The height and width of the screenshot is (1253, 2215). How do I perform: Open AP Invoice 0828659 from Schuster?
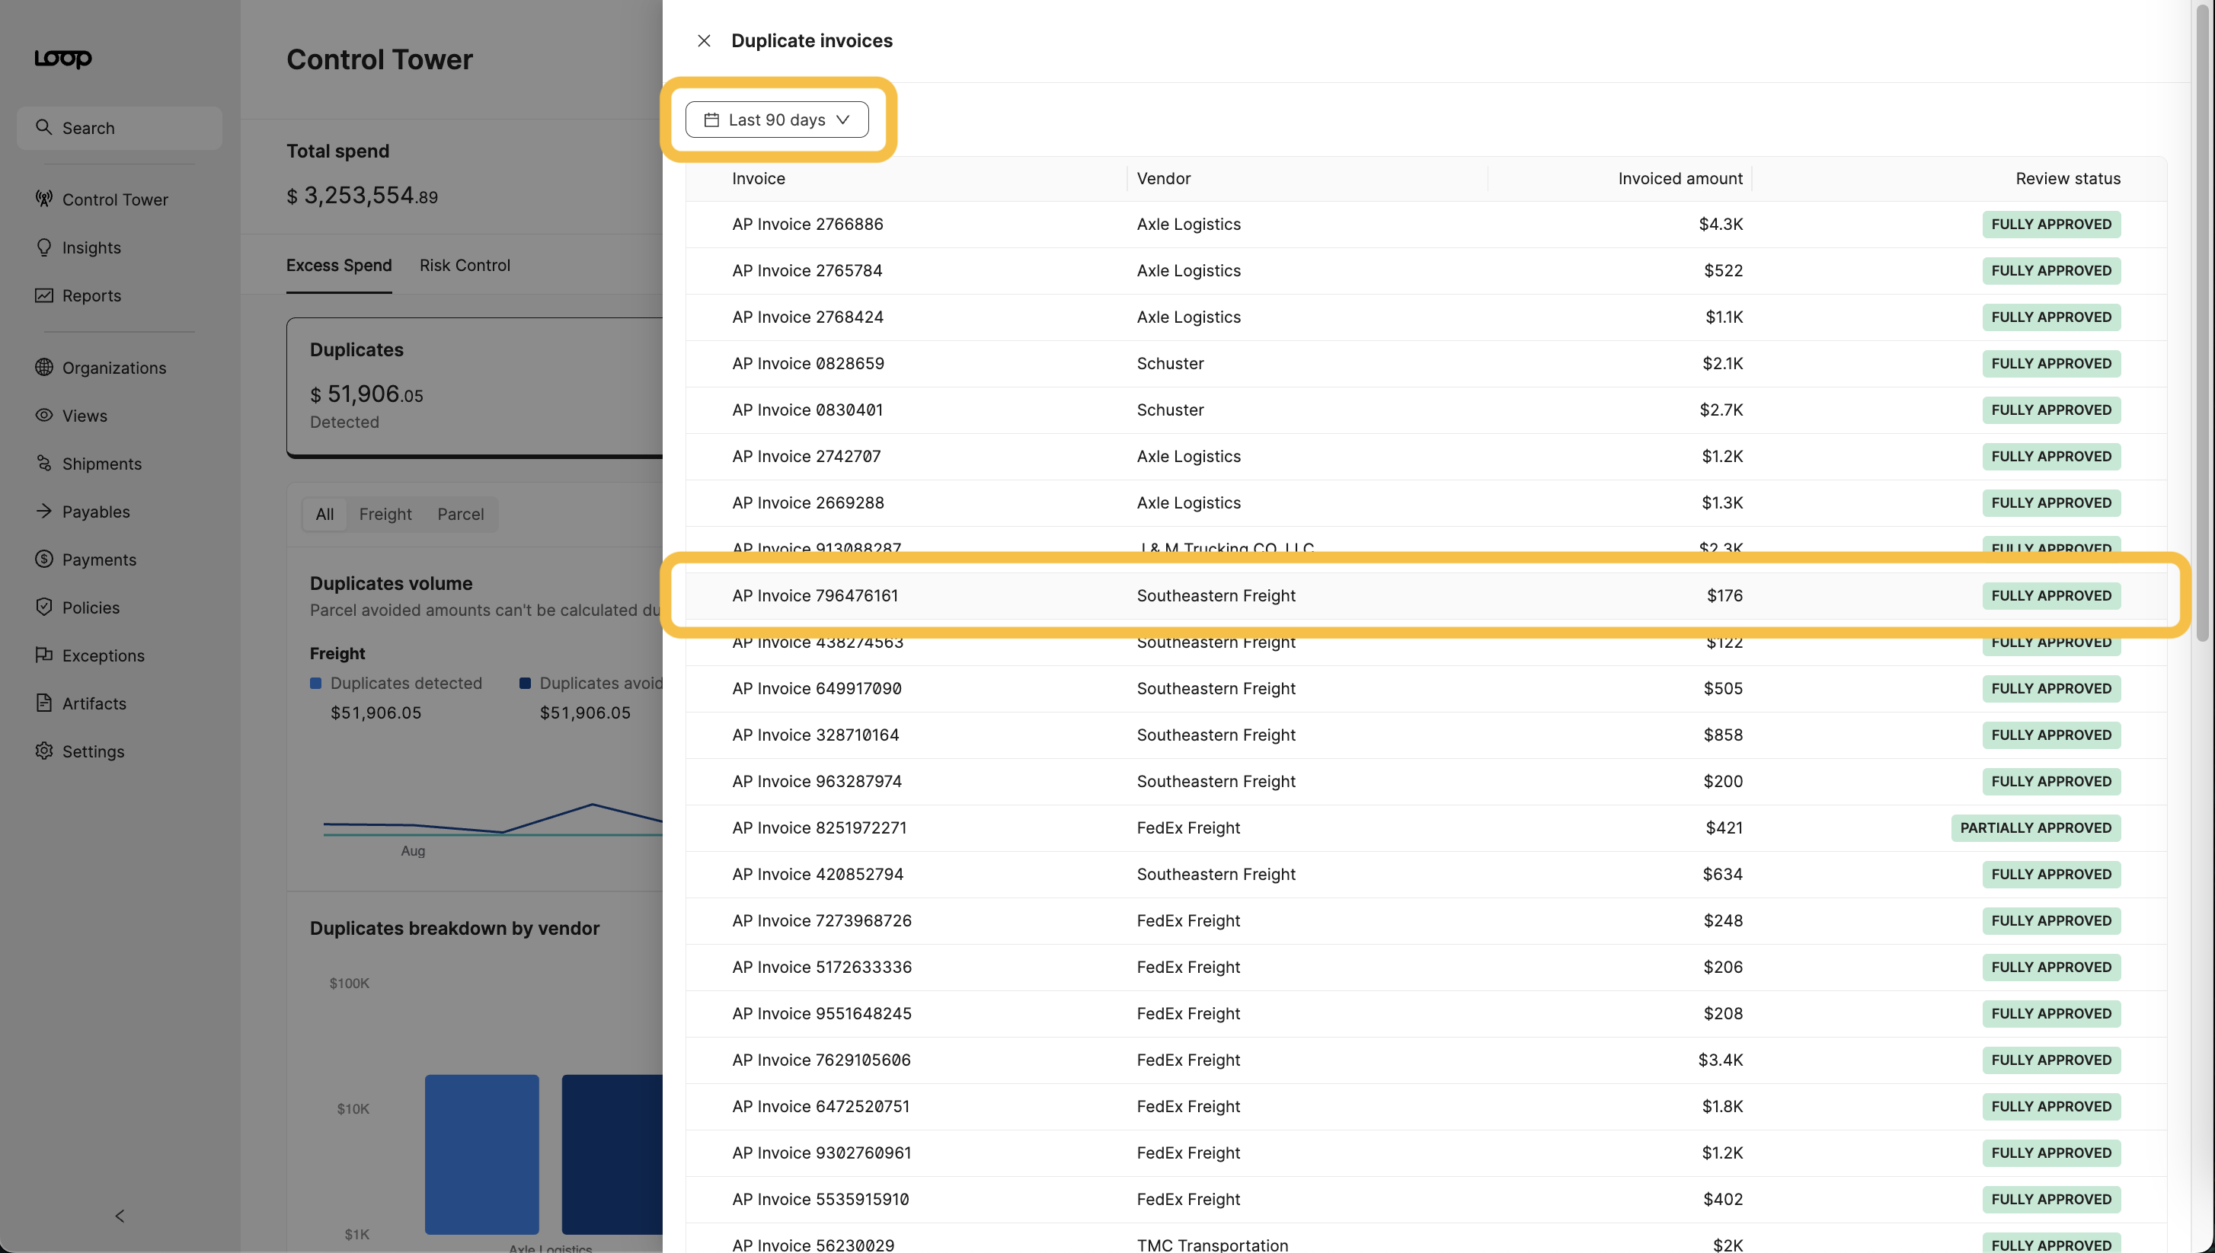point(1427,364)
